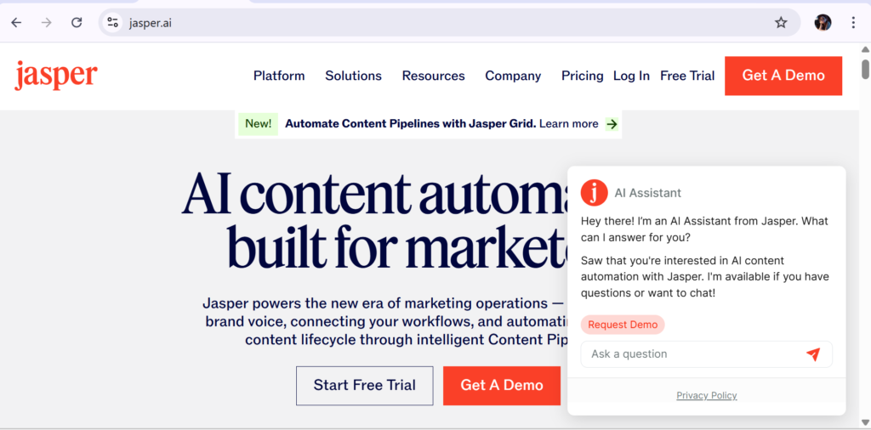Click the site information icon in address bar

[113, 23]
